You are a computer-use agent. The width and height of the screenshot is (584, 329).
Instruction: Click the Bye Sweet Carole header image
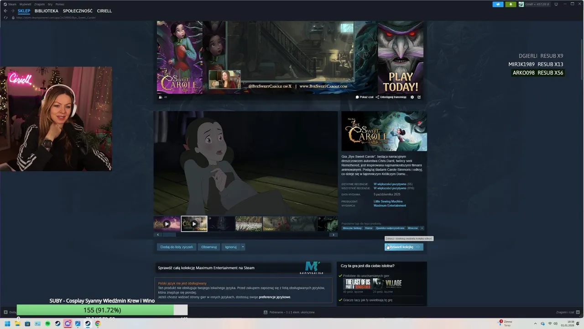(x=384, y=131)
